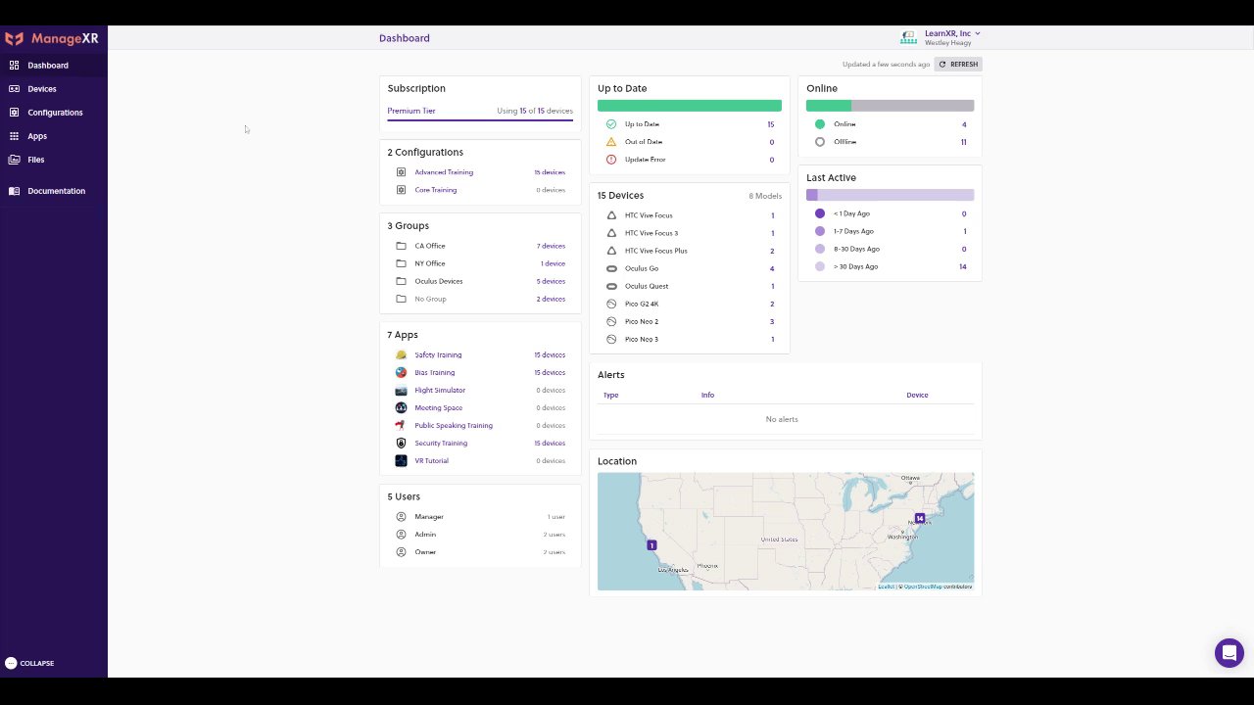Click the Flight Simulator app icon
1254x705 pixels.
(401, 390)
